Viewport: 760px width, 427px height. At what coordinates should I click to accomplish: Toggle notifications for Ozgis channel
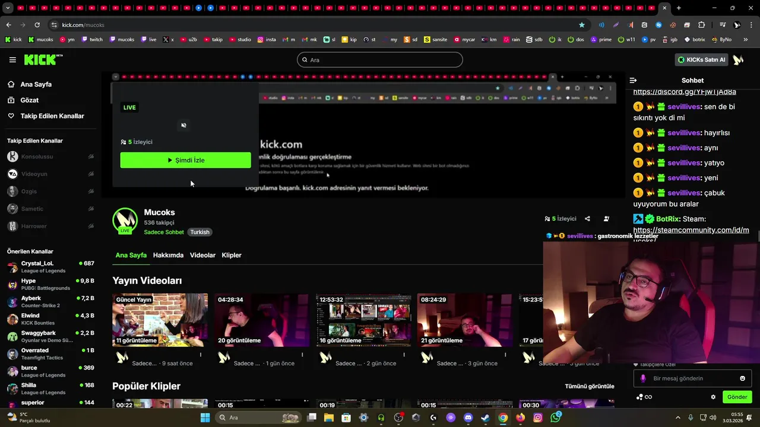[91, 192]
